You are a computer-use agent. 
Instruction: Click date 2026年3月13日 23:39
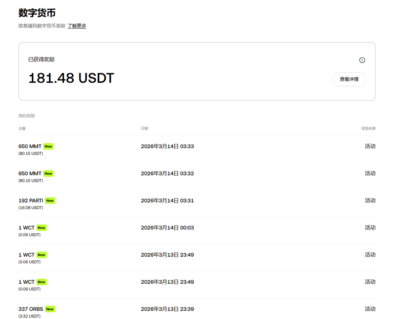click(167, 309)
